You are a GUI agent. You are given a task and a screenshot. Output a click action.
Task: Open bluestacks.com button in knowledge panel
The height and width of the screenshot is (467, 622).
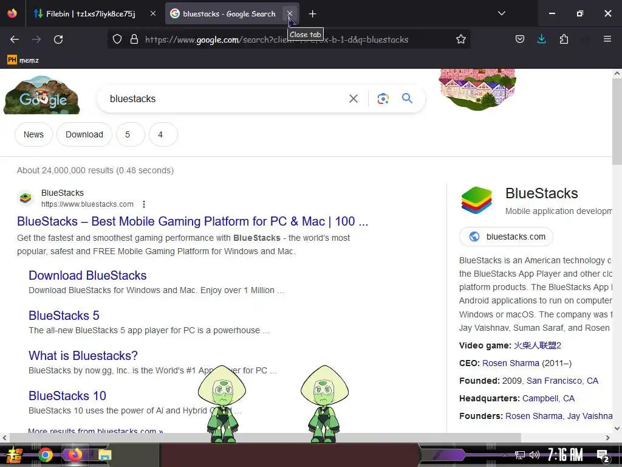coord(506,237)
